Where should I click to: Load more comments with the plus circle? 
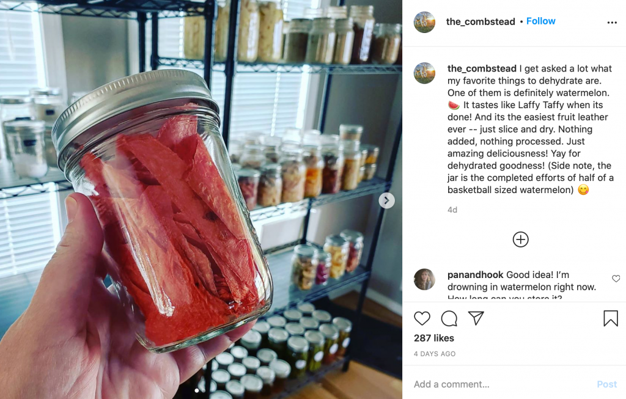click(x=521, y=240)
